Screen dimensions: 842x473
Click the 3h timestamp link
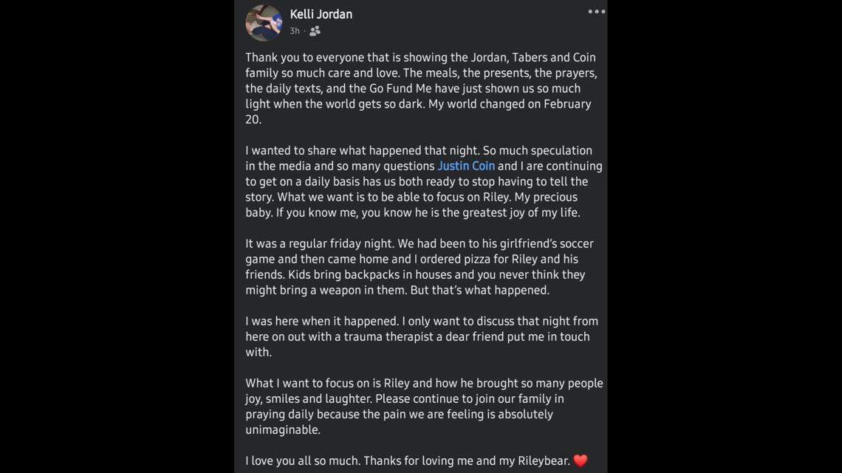(294, 30)
